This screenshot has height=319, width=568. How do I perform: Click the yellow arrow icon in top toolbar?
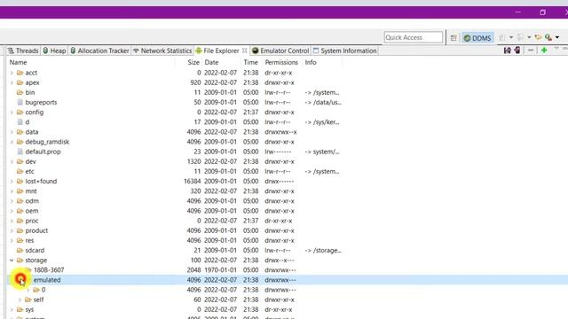[538, 37]
